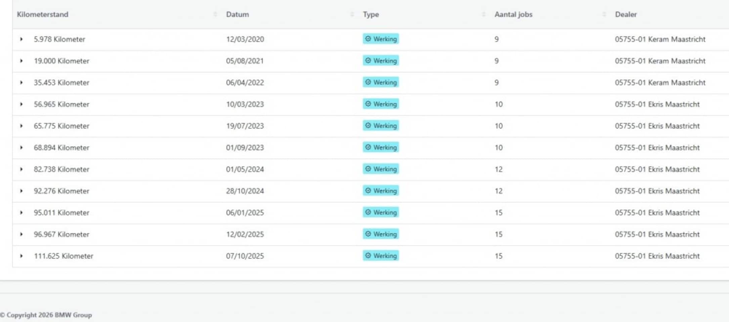Click the Kilometerstand column header text

click(43, 14)
